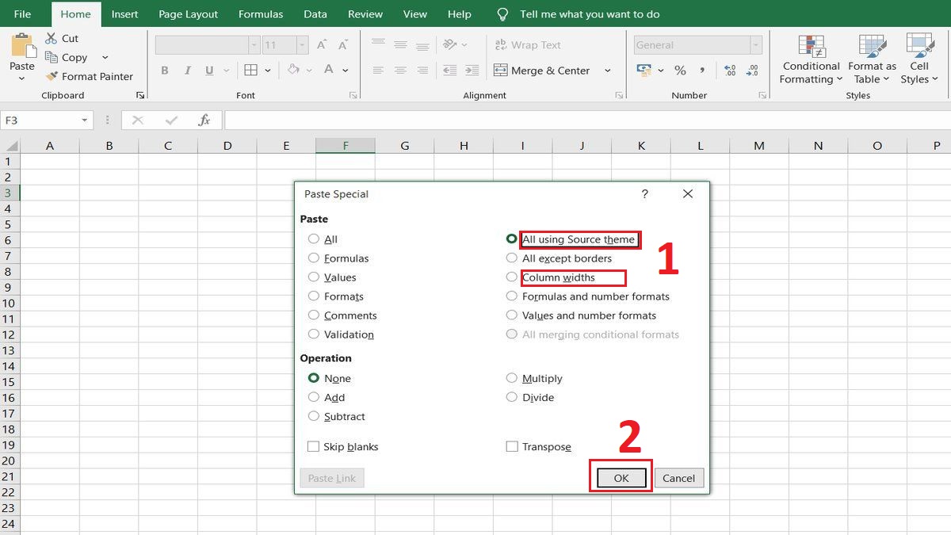Click the Decrease Decimal icon

[752, 71]
